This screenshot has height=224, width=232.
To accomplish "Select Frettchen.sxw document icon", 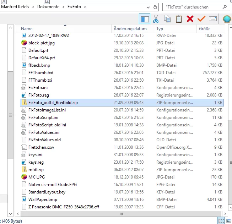I will (x=24, y=147).
